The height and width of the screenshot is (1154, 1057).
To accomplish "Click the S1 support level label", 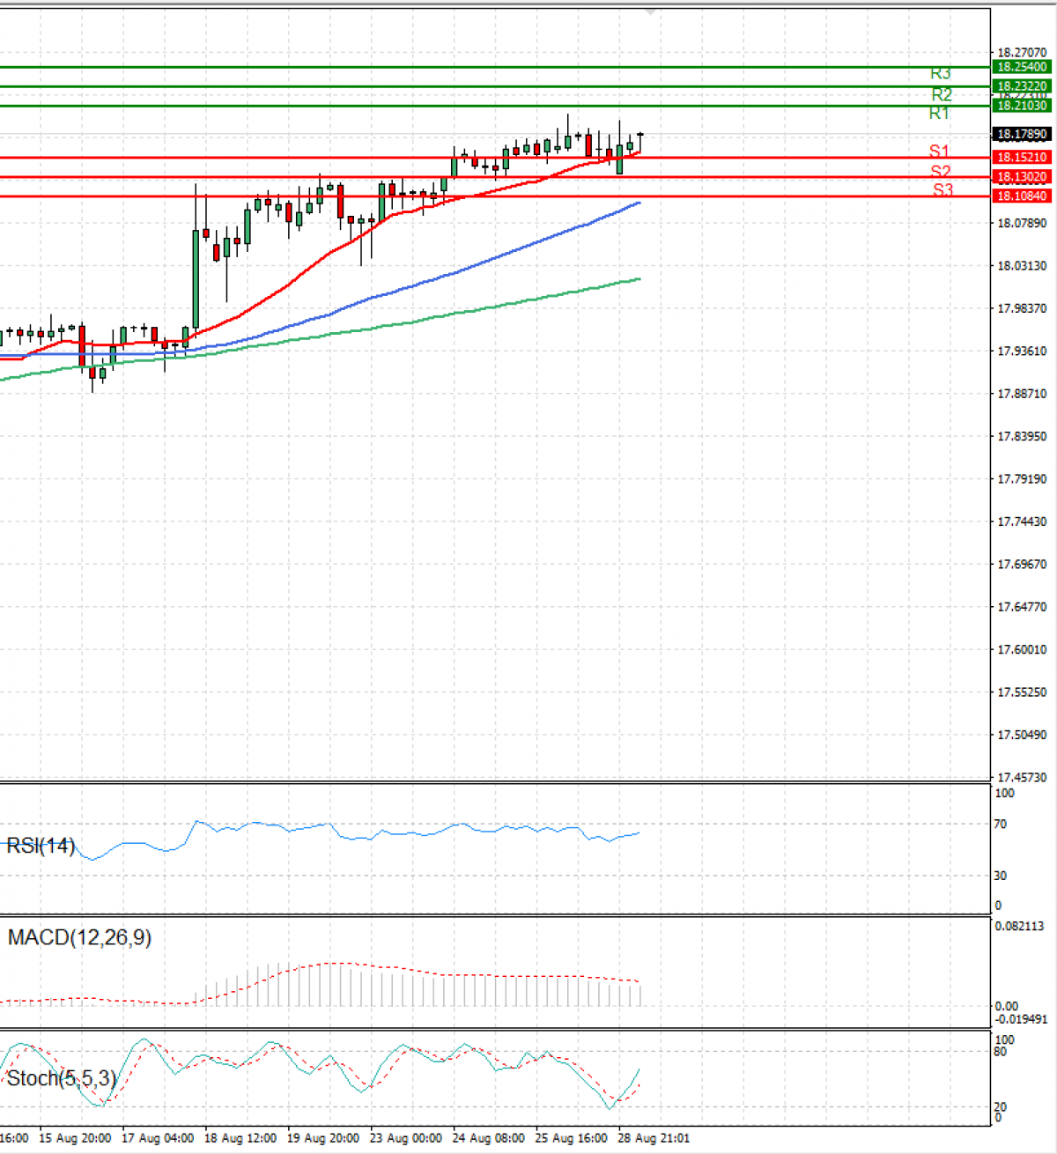I will coord(939,152).
